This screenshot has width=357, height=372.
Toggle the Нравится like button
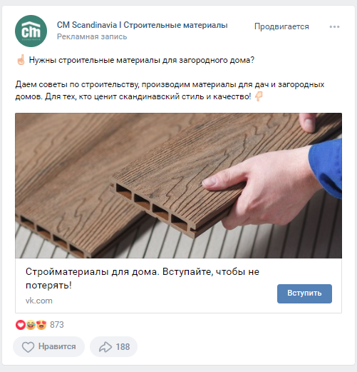coord(48,346)
